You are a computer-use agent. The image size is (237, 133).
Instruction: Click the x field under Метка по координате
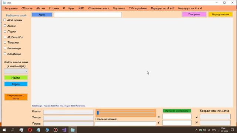[177, 117]
